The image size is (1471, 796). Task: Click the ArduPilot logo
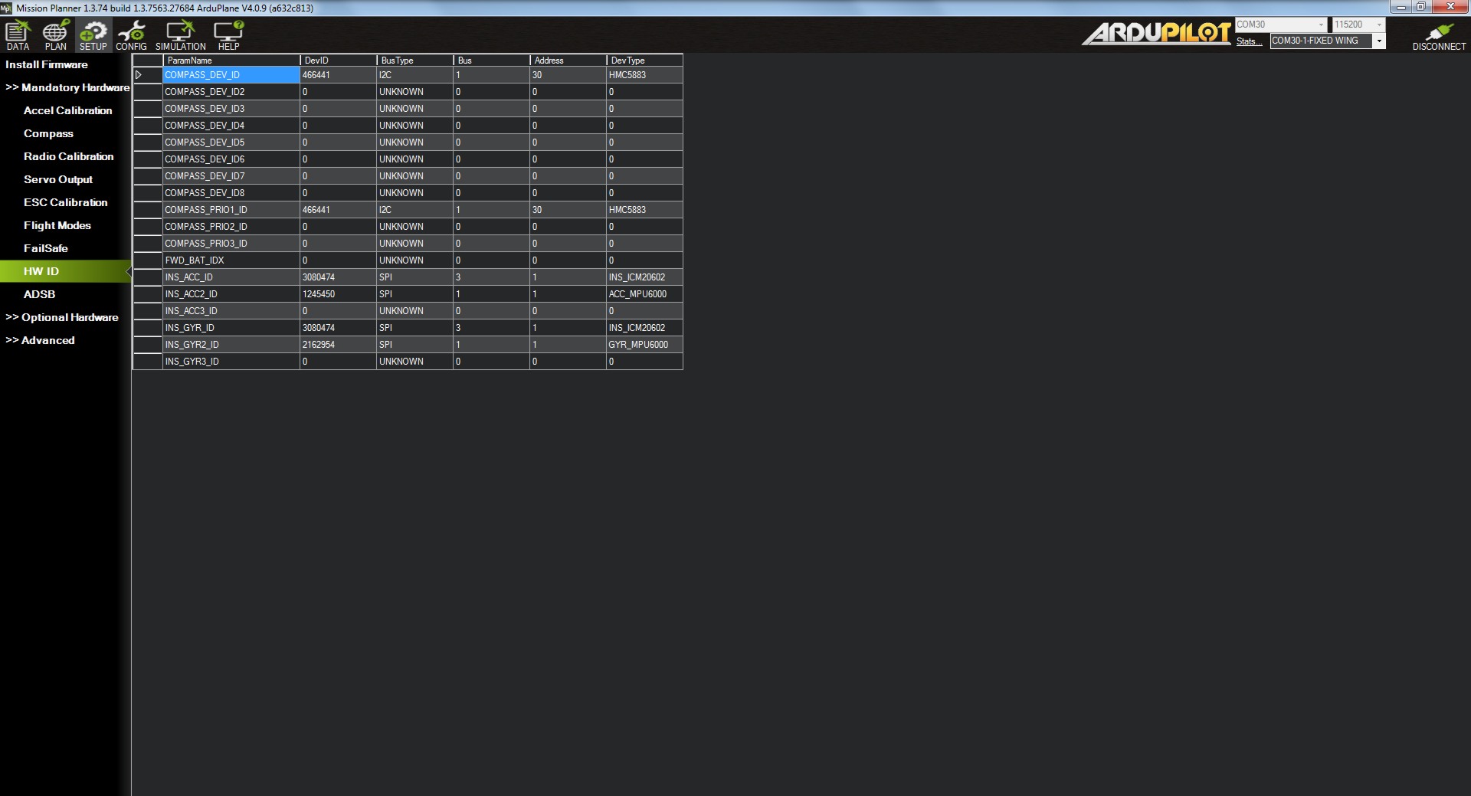point(1156,34)
